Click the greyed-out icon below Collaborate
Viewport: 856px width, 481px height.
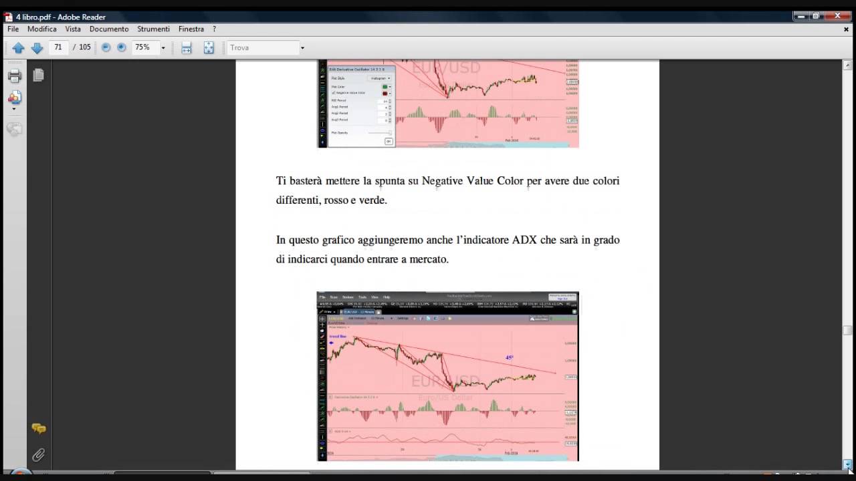(15, 129)
